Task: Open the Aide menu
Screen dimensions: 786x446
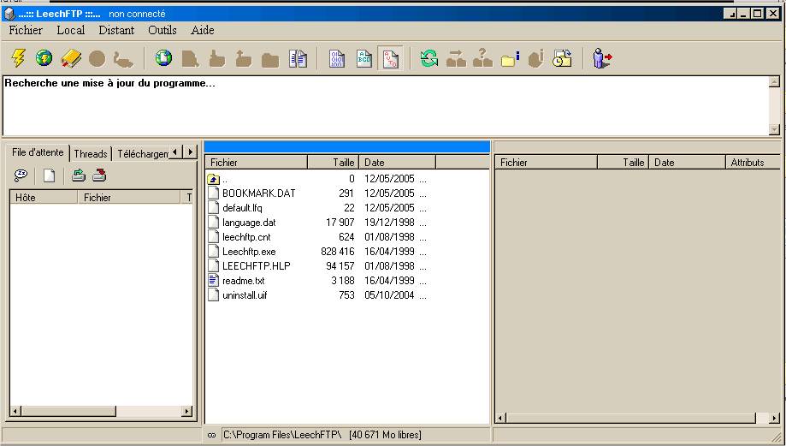Action: coord(203,30)
